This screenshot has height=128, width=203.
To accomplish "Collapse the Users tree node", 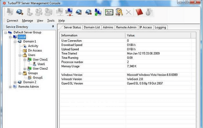I will (x=20, y=55).
